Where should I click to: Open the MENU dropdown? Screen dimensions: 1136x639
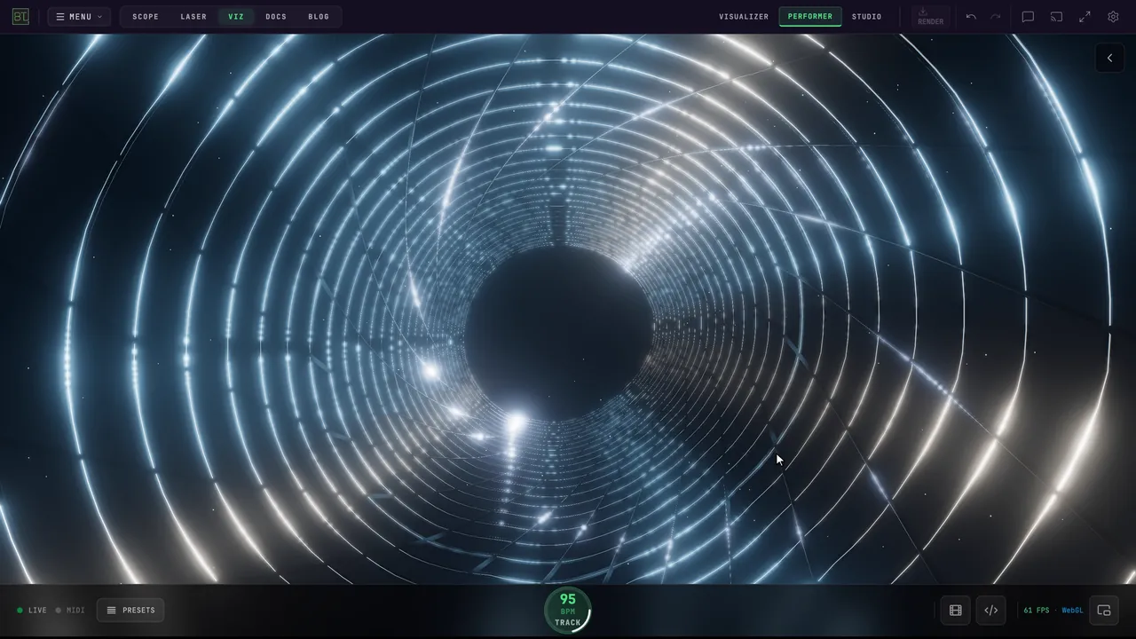pos(79,17)
